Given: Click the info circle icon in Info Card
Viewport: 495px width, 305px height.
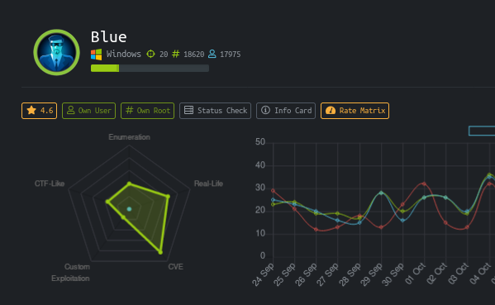Looking at the screenshot, I should click(265, 110).
